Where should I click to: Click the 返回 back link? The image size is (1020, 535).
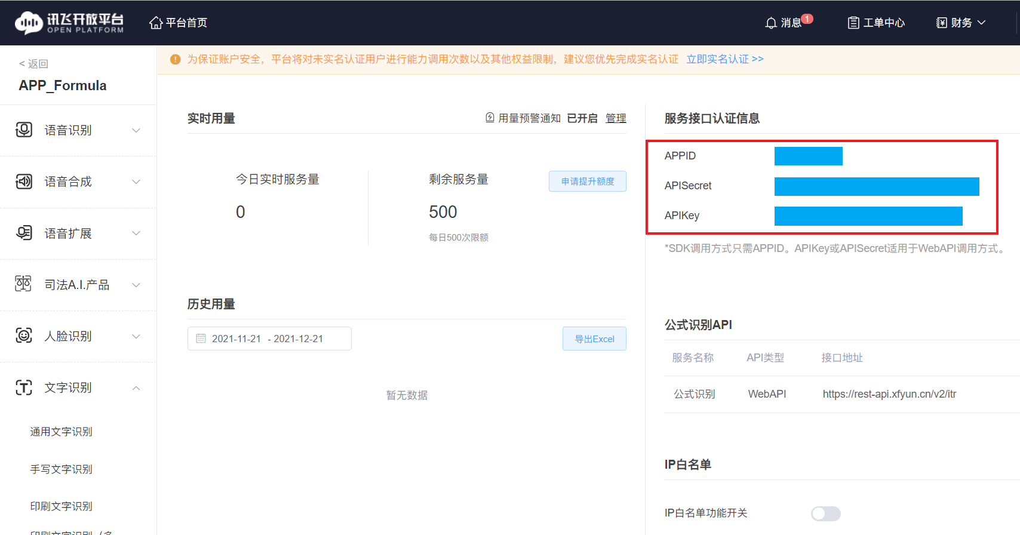(33, 64)
